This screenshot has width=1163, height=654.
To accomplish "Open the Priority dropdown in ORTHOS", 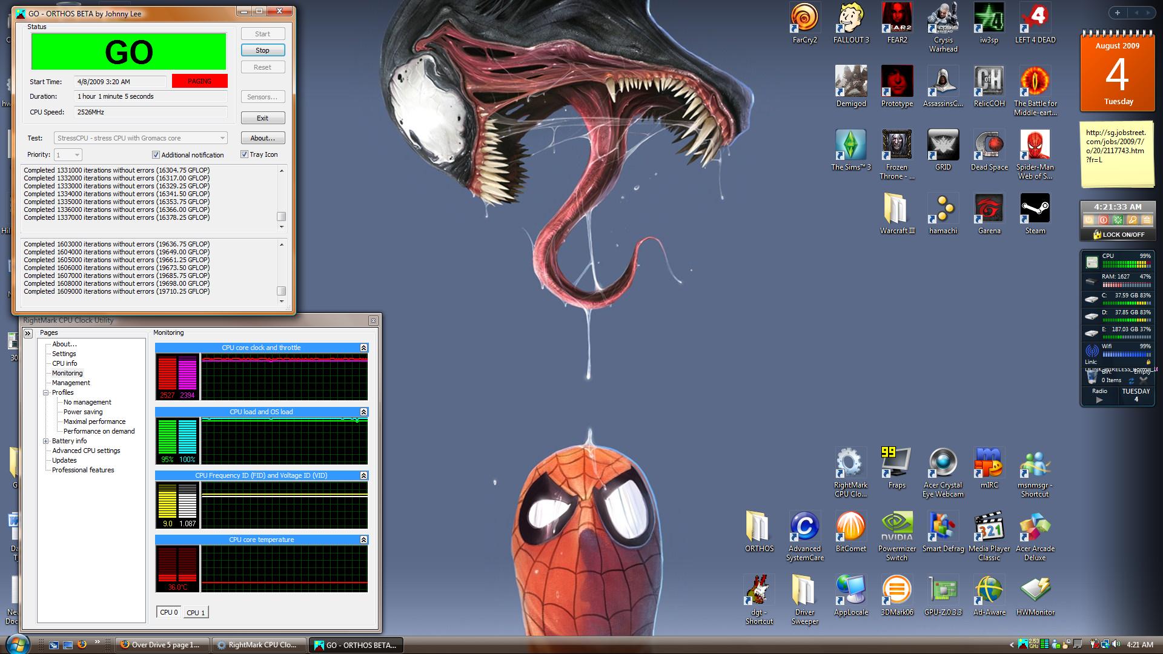I will (x=68, y=155).
